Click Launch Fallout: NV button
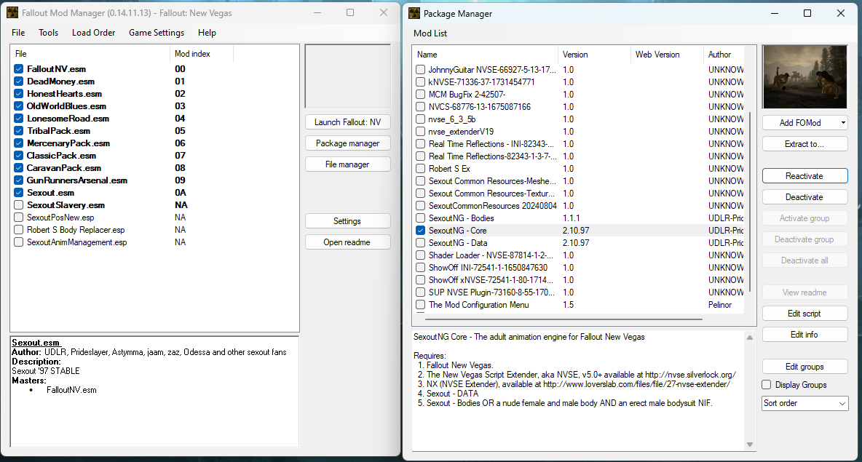Viewport: 862px width, 462px height. pyautogui.click(x=347, y=122)
